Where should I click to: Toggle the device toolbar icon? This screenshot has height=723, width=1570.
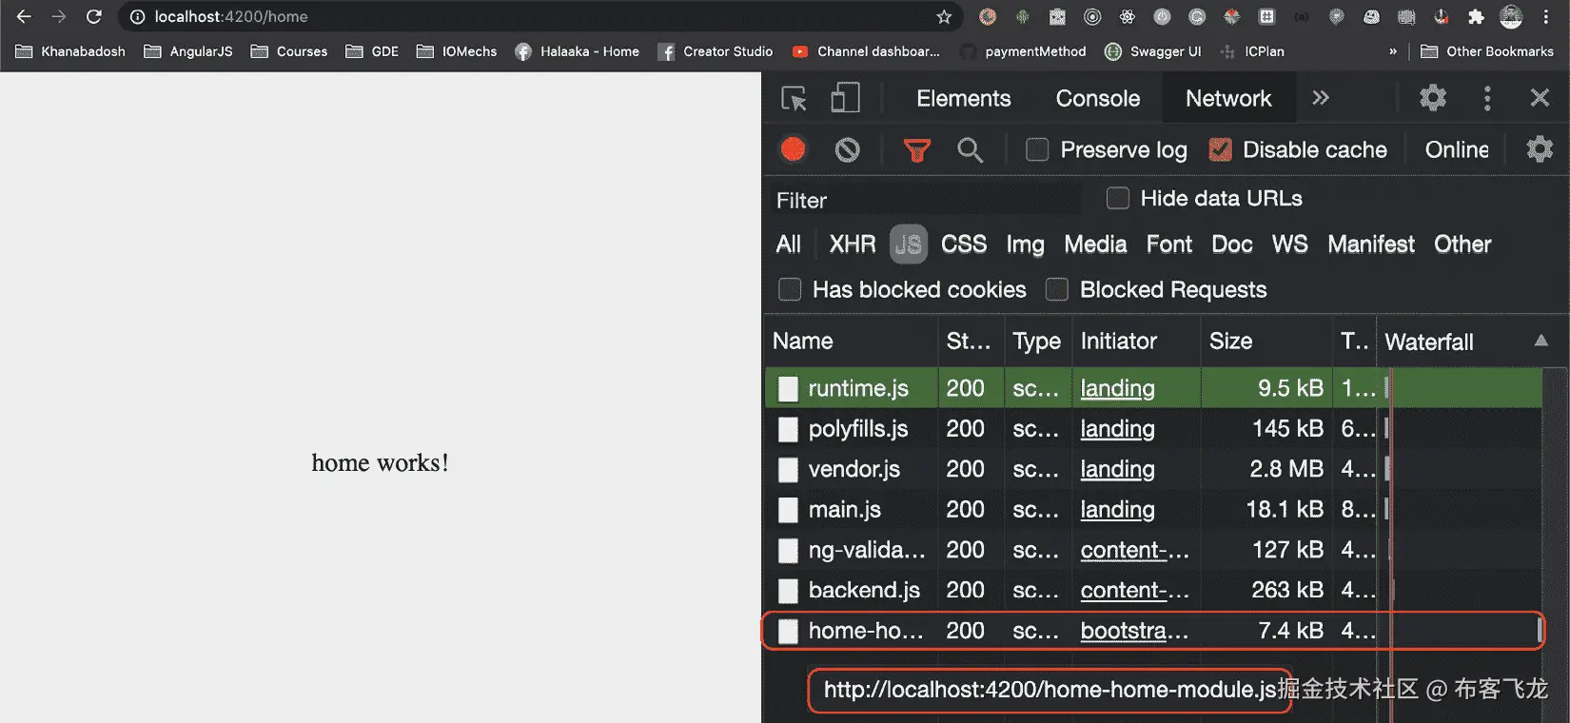pyautogui.click(x=845, y=98)
